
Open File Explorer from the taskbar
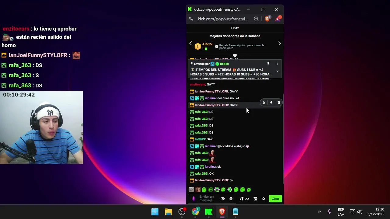168,212
